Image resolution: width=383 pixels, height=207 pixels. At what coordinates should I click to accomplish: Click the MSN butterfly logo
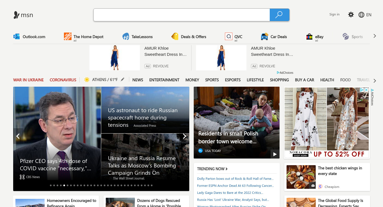[17, 15]
